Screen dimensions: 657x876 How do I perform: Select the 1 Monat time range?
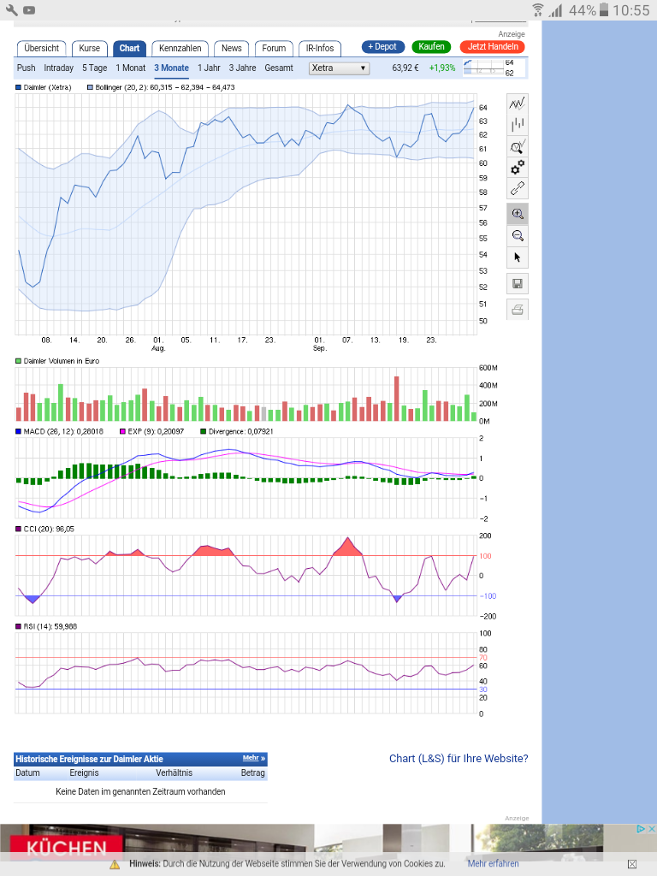click(x=131, y=68)
